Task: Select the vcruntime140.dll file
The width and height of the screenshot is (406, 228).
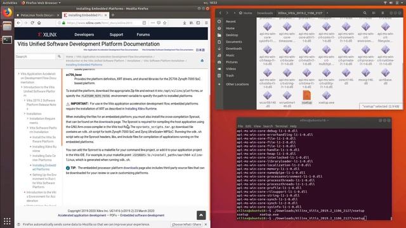Action: (287, 99)
